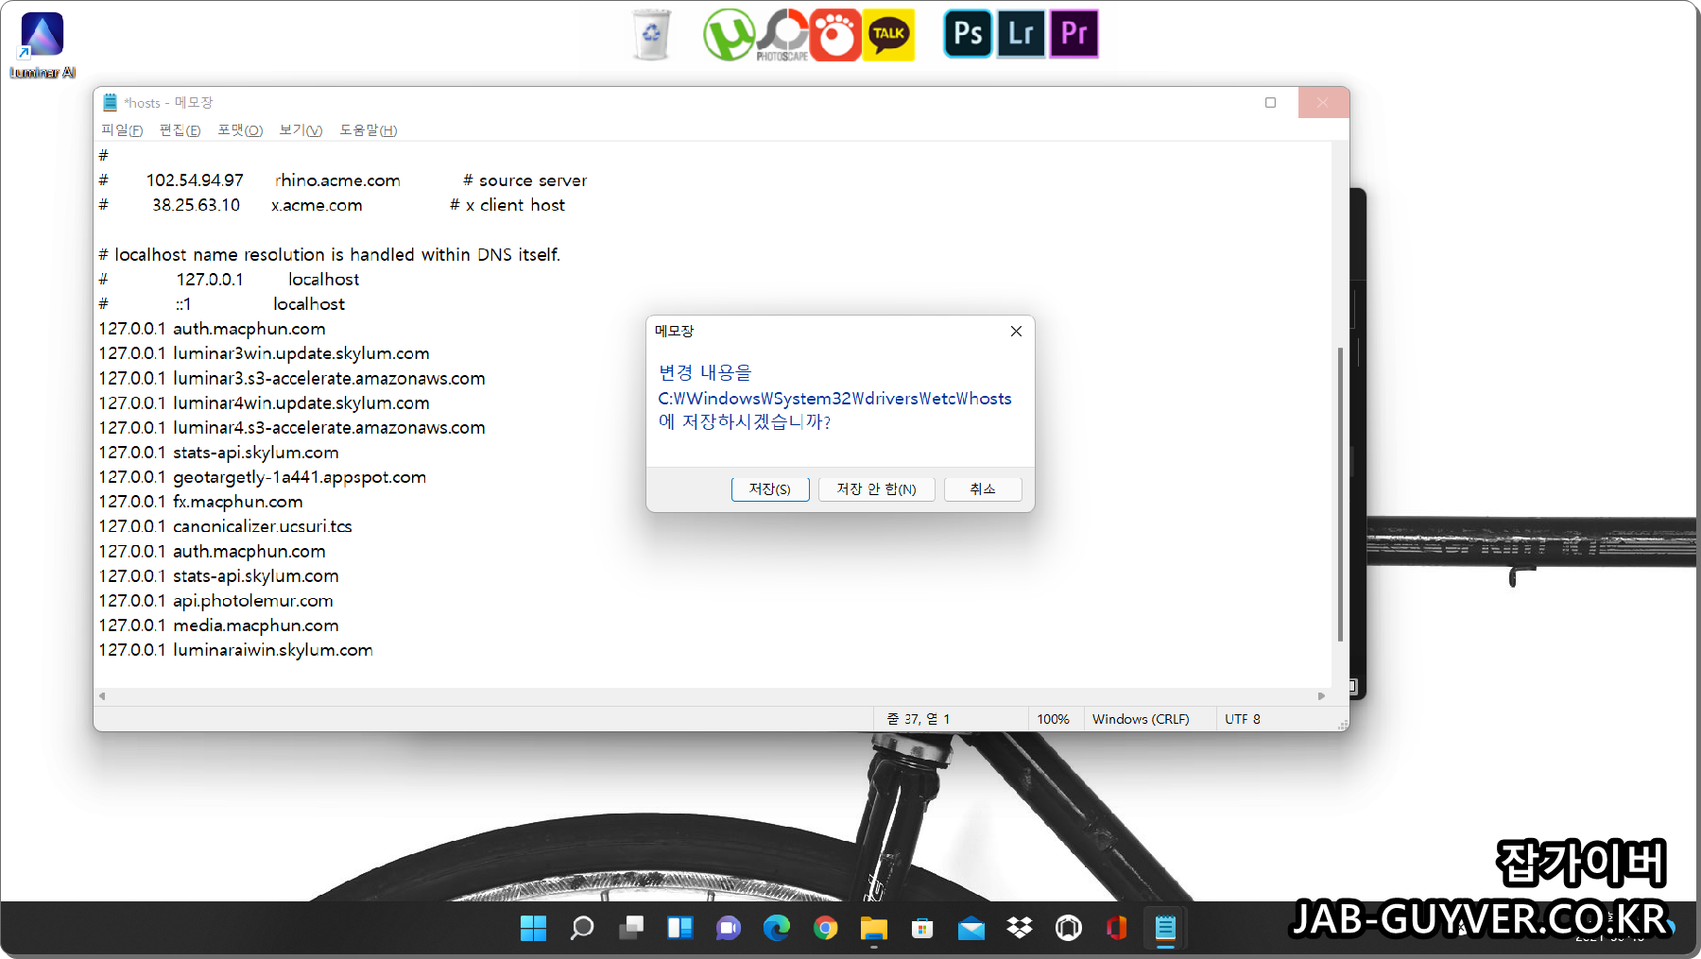Open Task View on the taskbar
The width and height of the screenshot is (1701, 959).
pyautogui.click(x=631, y=929)
